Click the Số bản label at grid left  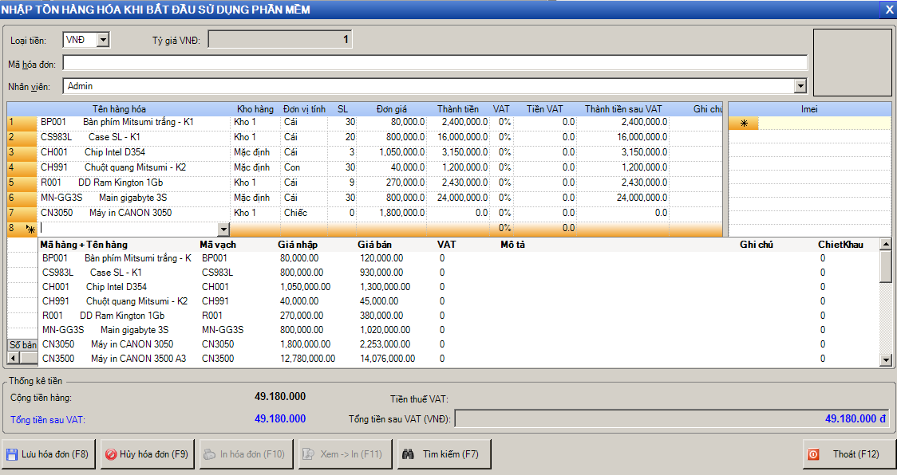[23, 344]
